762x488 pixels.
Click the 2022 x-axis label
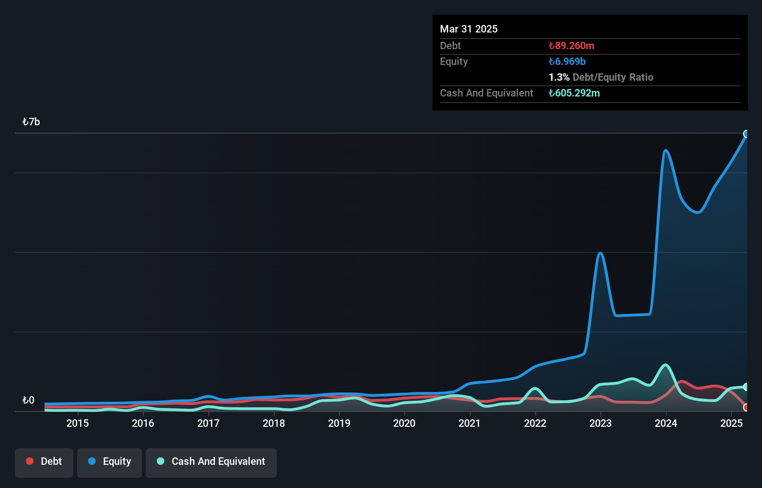pyautogui.click(x=535, y=423)
